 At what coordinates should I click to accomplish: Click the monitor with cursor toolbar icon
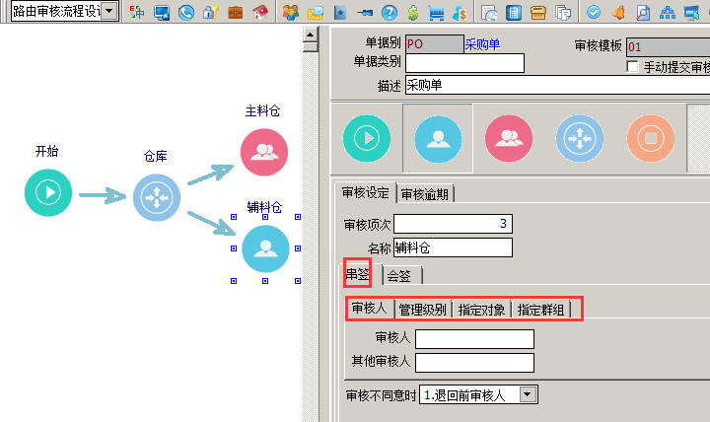692,13
